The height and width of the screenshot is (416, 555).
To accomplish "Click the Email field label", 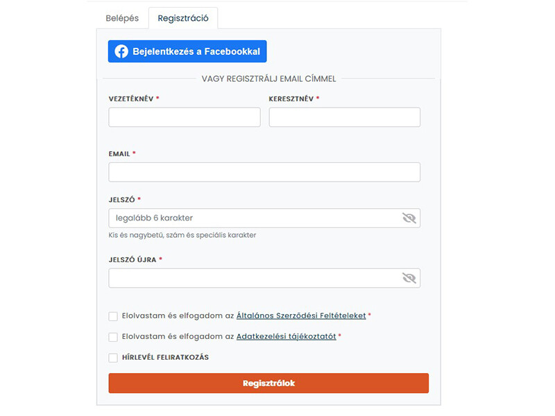I will [119, 154].
